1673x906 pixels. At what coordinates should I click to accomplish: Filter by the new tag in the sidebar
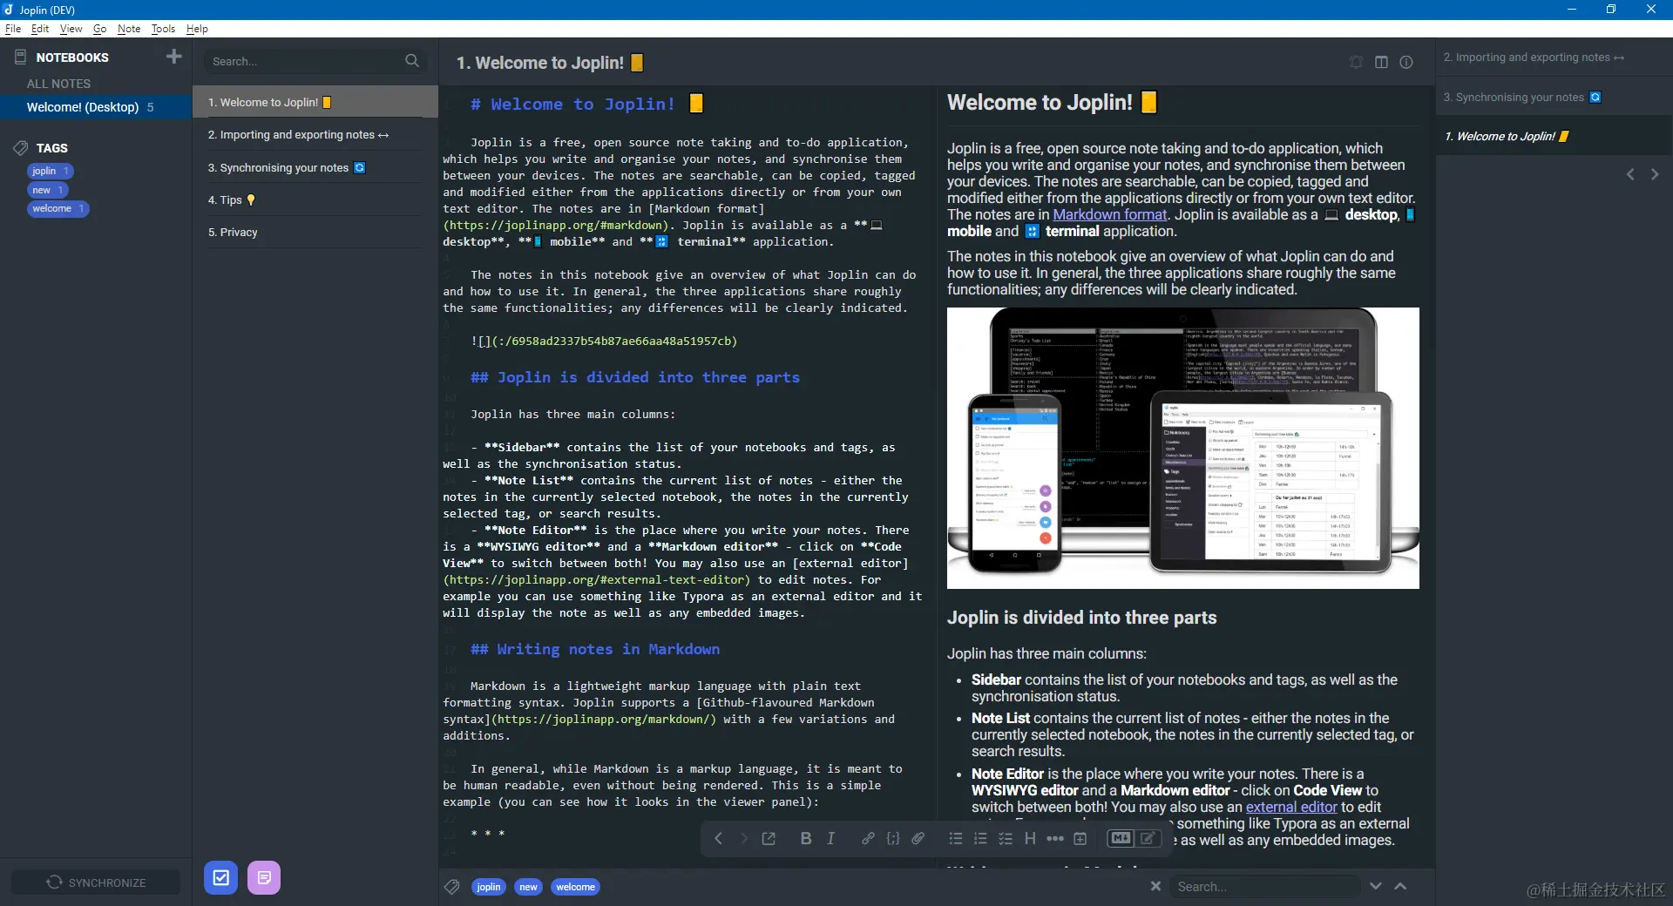48,190
